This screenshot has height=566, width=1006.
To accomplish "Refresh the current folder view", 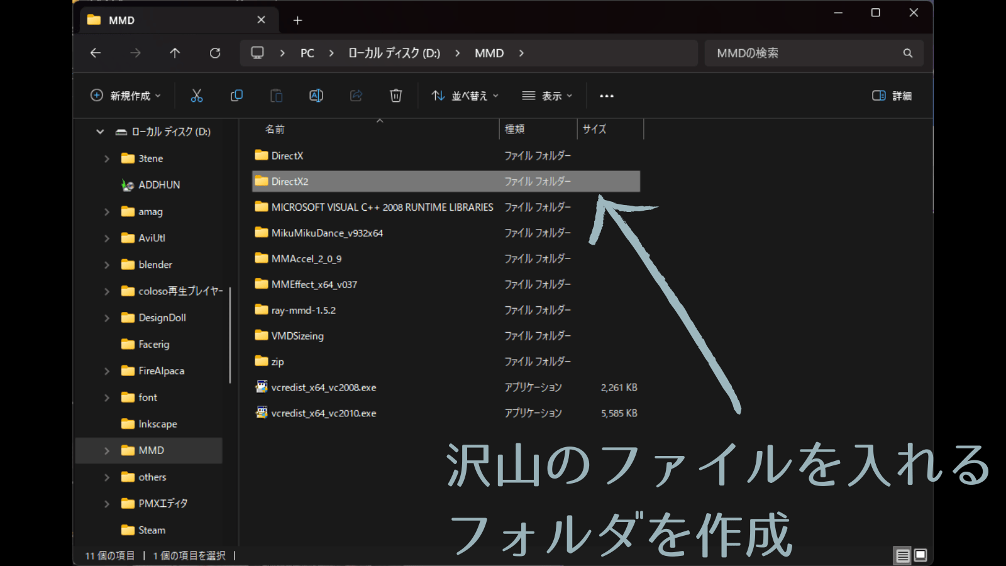I will 215,53.
